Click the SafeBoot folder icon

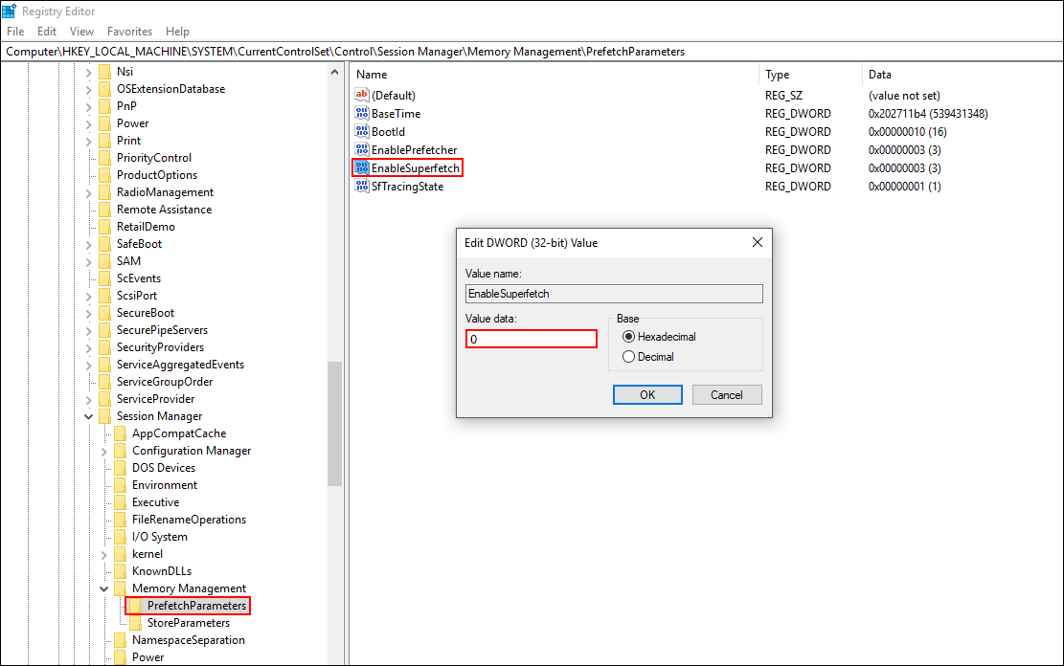[105, 243]
